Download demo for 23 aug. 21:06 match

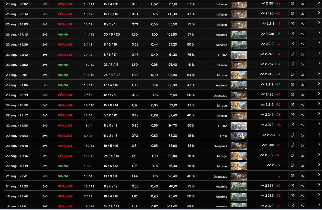coord(302,84)
